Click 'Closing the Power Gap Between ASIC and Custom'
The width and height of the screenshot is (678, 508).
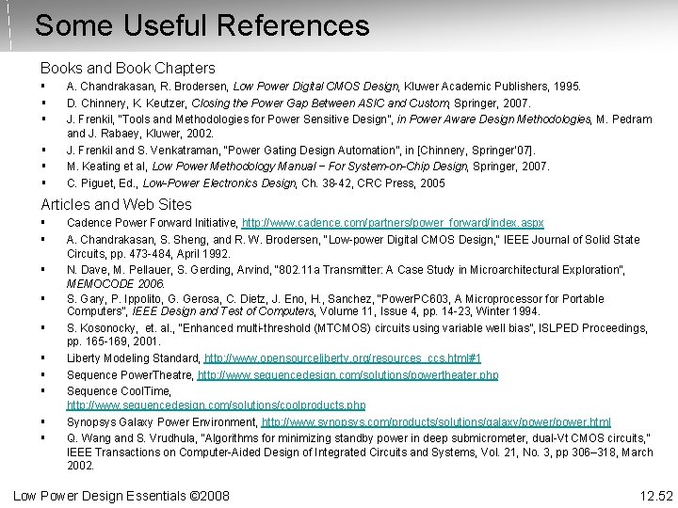point(320,103)
